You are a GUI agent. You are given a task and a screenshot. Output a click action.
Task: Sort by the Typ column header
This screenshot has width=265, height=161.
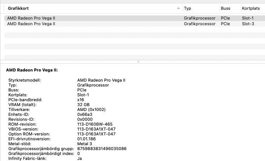pos(187,8)
